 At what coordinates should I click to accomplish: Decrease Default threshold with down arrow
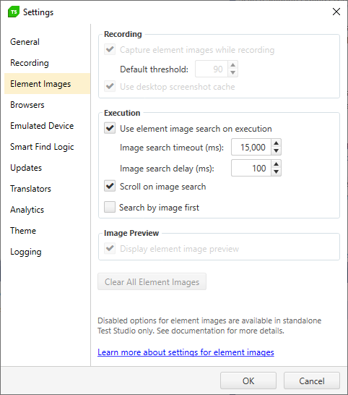tap(232, 72)
